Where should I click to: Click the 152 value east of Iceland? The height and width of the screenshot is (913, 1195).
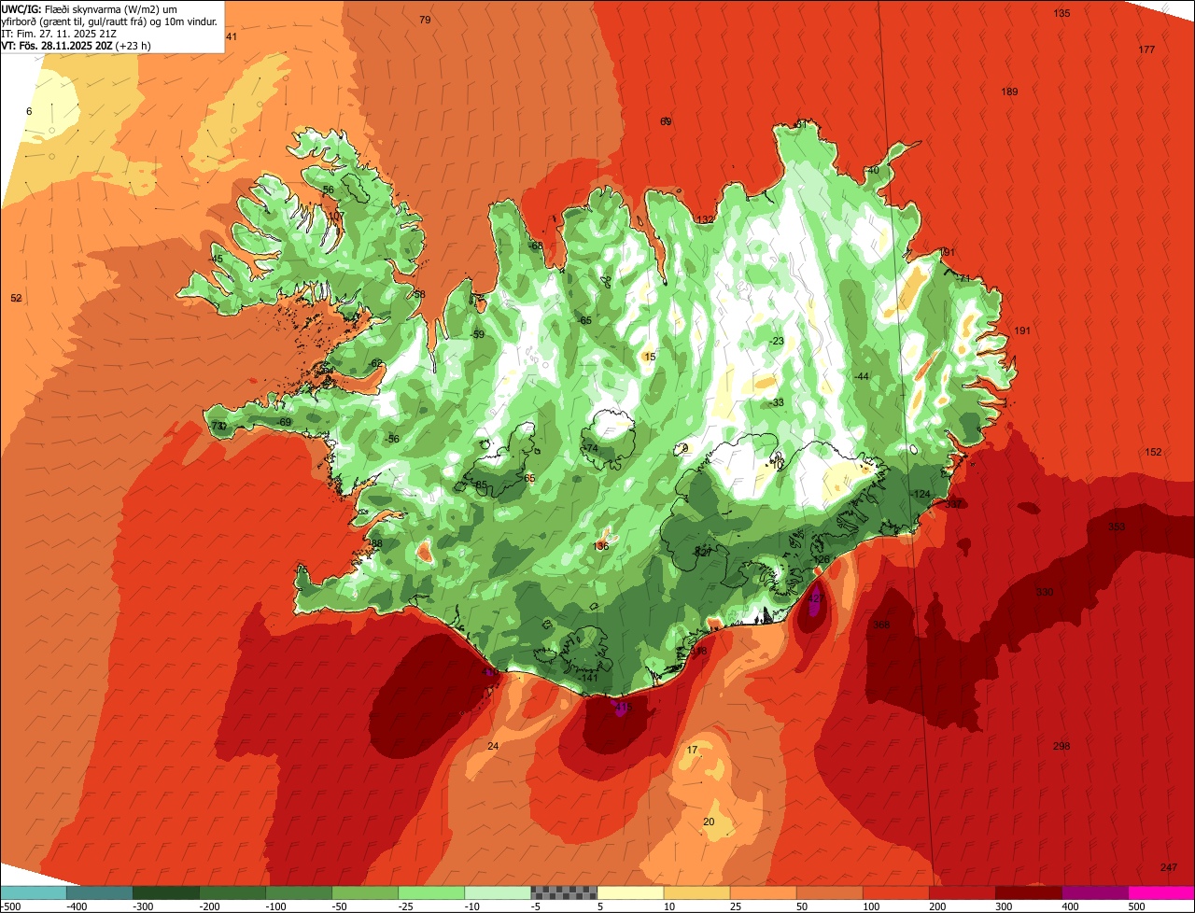click(x=1153, y=453)
